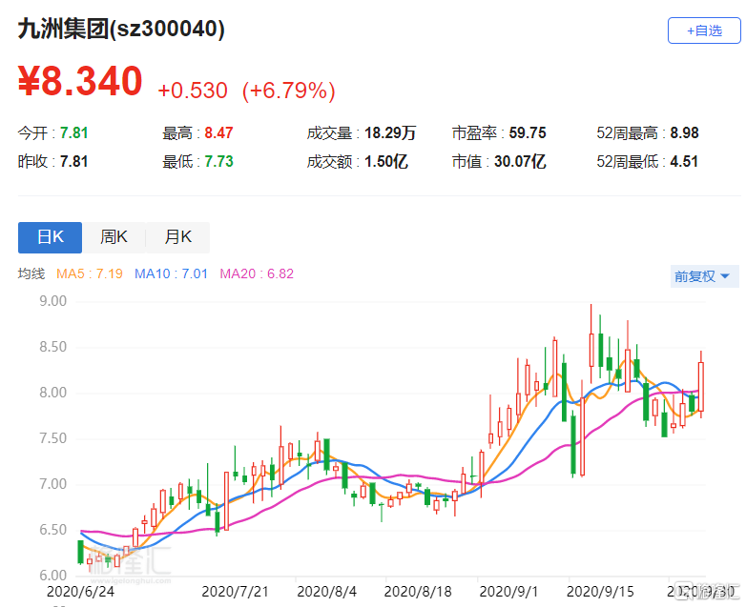This screenshot has width=746, height=607.
Task: Click the 2020/9/1 date axis label
Action: [x=508, y=592]
